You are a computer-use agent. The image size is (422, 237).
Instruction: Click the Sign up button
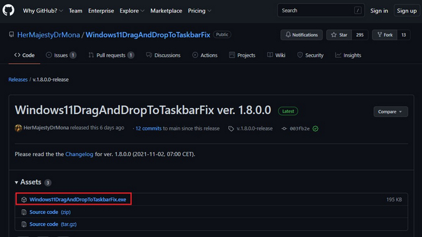(407, 11)
